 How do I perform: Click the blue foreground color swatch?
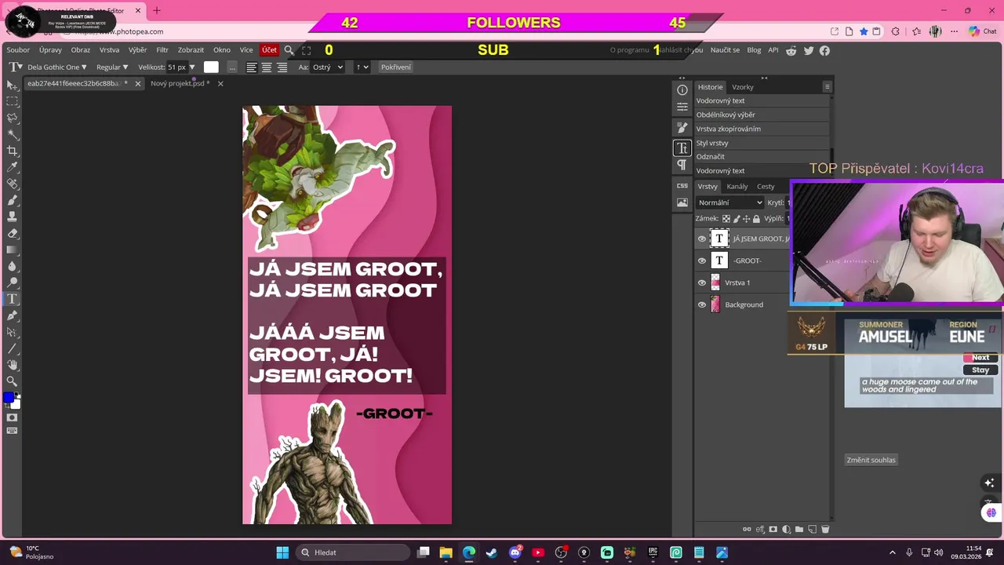point(9,398)
